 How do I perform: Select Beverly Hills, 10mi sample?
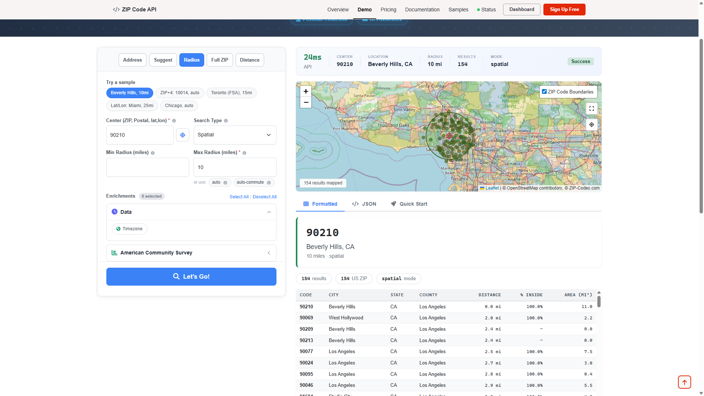[129, 93]
